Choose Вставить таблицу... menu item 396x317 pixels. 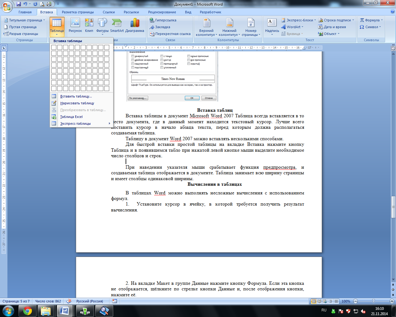tap(81, 96)
